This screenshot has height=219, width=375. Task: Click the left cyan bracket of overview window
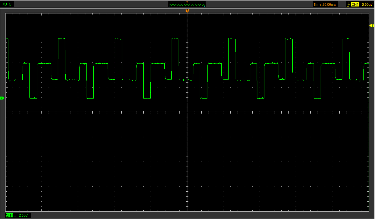pyautogui.click(x=169, y=5)
